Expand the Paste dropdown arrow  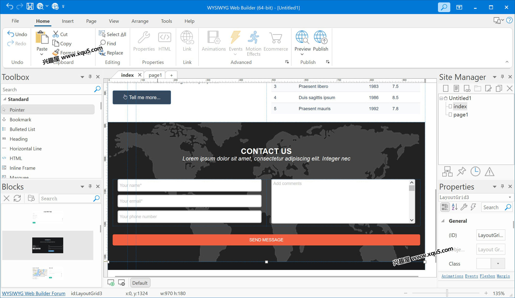point(42,54)
